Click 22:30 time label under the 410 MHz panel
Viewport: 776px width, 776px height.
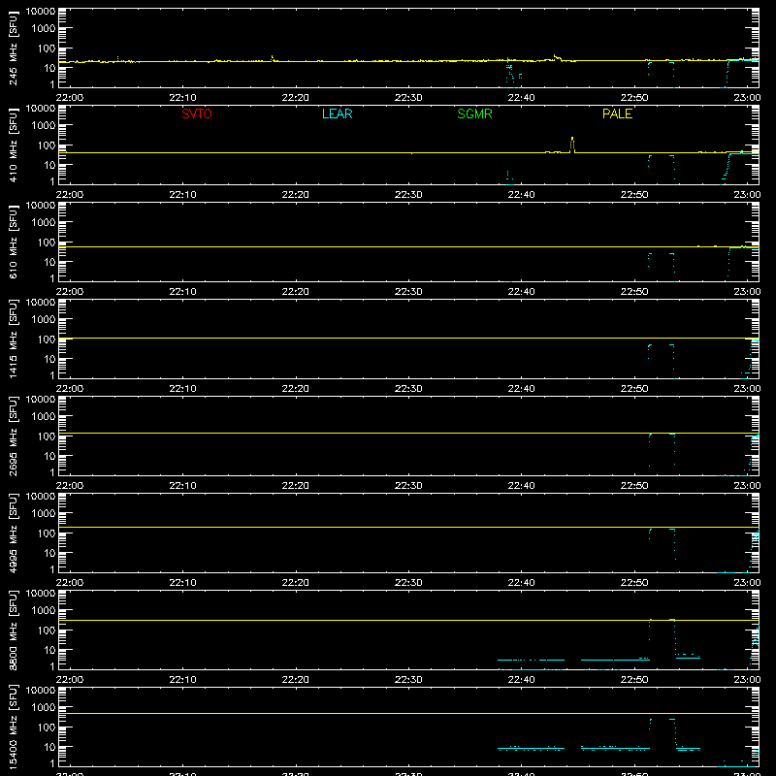click(x=408, y=195)
